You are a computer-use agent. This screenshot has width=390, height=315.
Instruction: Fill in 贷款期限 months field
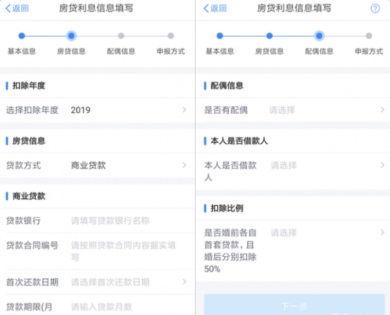click(x=102, y=307)
